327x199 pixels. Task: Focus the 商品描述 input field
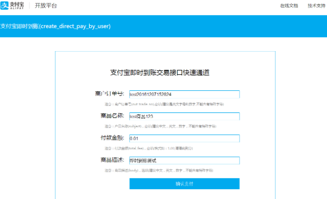tap(184, 161)
